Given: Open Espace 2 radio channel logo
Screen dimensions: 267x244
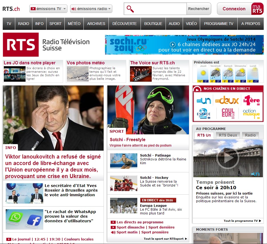Looking at the screenshot, I should (x=204, y=113).
